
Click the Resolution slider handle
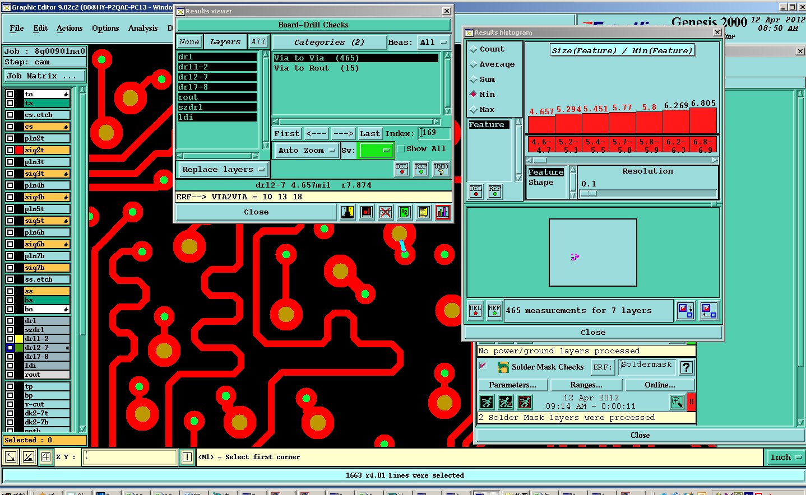[x=589, y=193]
